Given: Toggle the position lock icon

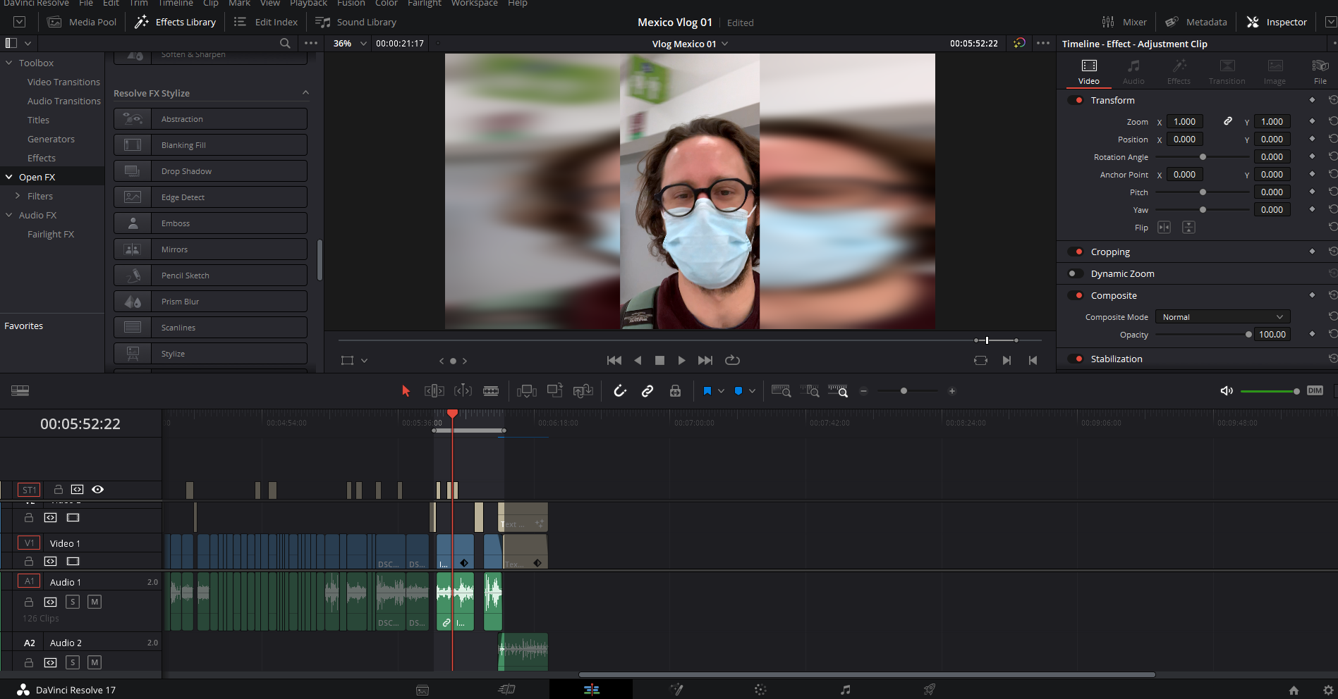Looking at the screenshot, I should 675,391.
